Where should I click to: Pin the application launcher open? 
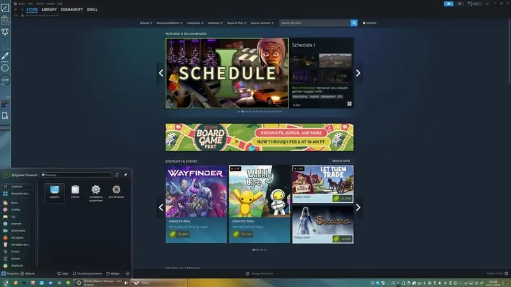pyautogui.click(x=126, y=175)
